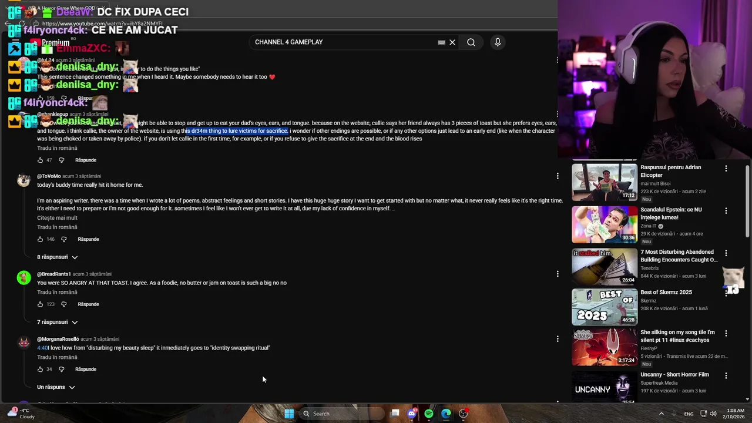Open the @MorganaRoselló channel name link
Viewport: 752px width, 423px height.
point(58,339)
